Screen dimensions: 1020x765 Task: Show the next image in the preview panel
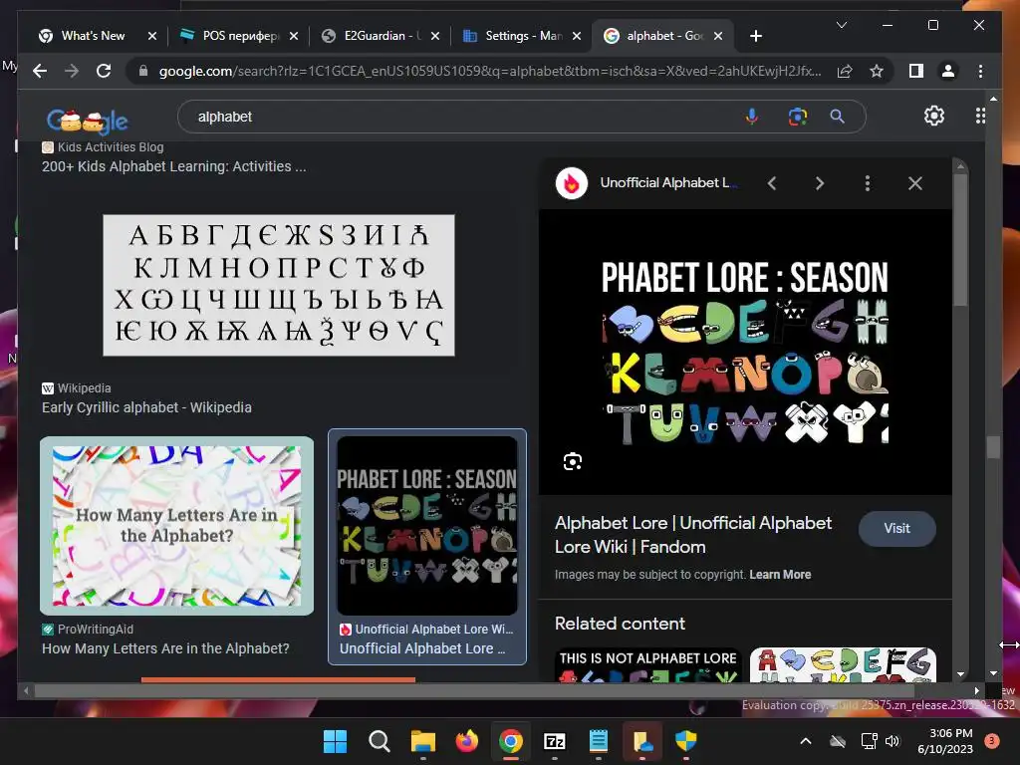pos(820,183)
